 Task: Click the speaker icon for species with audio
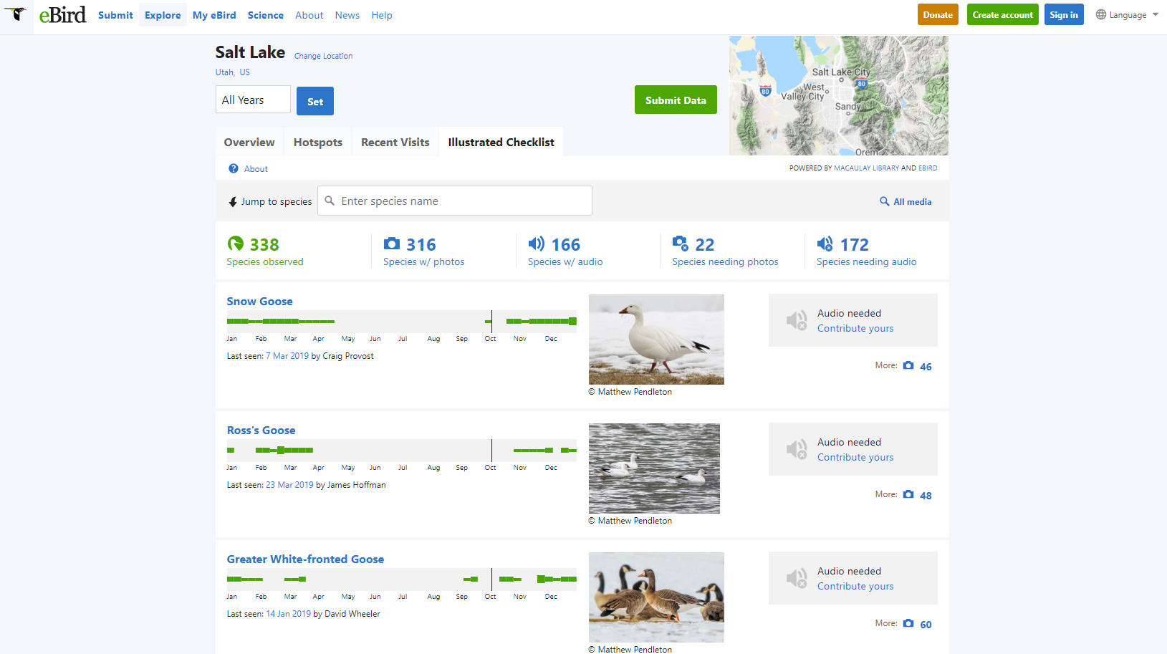click(x=536, y=244)
